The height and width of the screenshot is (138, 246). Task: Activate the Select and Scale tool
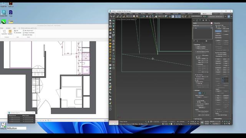coord(153,16)
